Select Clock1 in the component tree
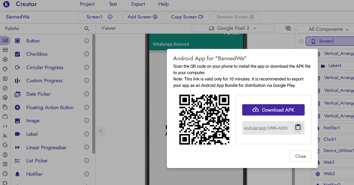The width and height of the screenshot is (354, 185). click(x=330, y=139)
